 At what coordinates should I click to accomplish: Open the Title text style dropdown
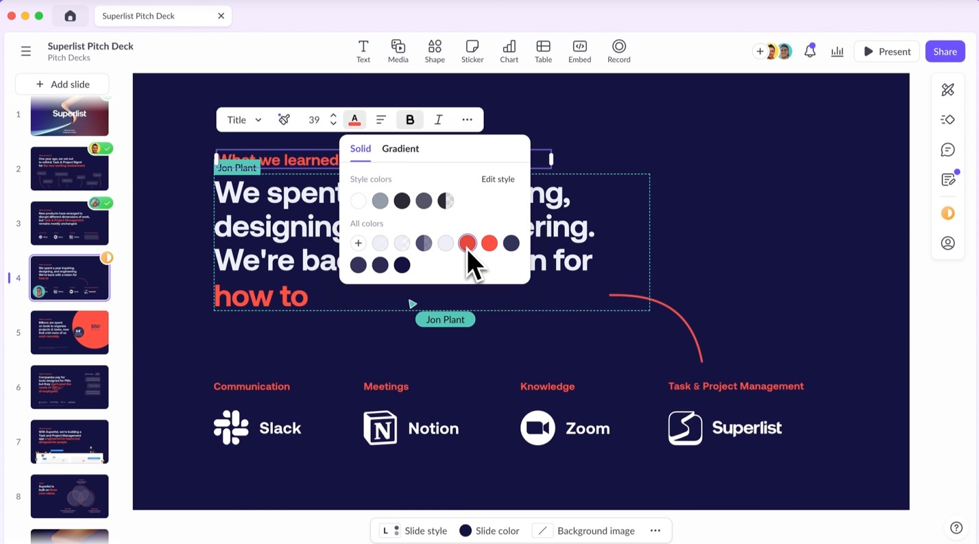(244, 119)
